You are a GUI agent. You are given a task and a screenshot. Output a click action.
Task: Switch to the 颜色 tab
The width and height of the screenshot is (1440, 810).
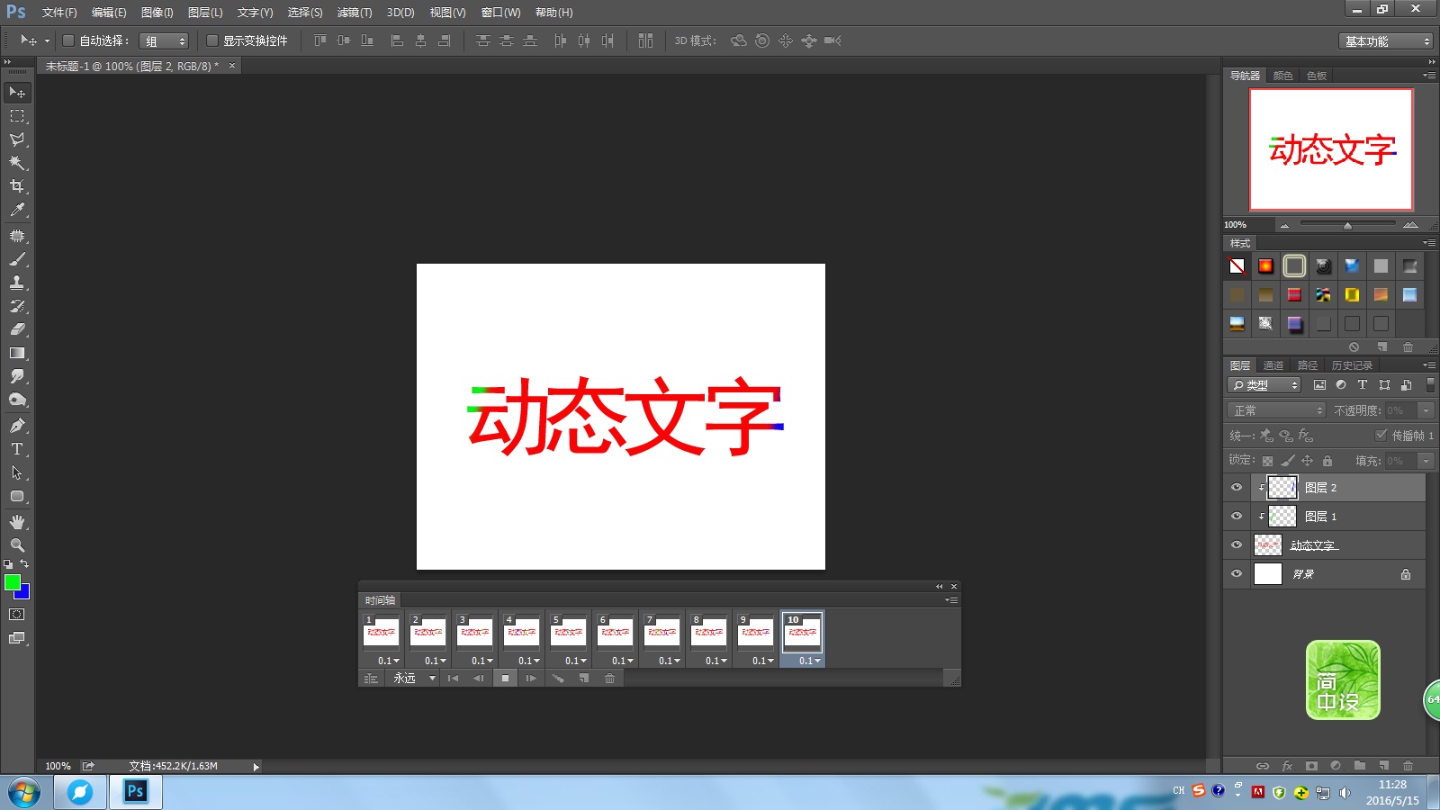tap(1283, 76)
